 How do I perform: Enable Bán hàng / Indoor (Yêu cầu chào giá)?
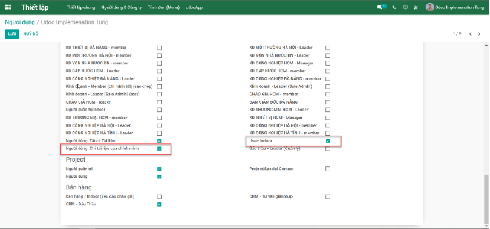click(159, 196)
